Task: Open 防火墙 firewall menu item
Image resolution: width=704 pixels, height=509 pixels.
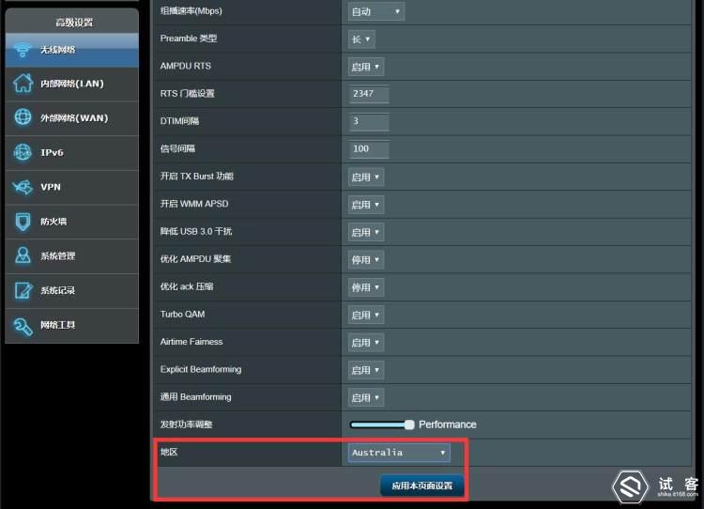Action: (72, 222)
